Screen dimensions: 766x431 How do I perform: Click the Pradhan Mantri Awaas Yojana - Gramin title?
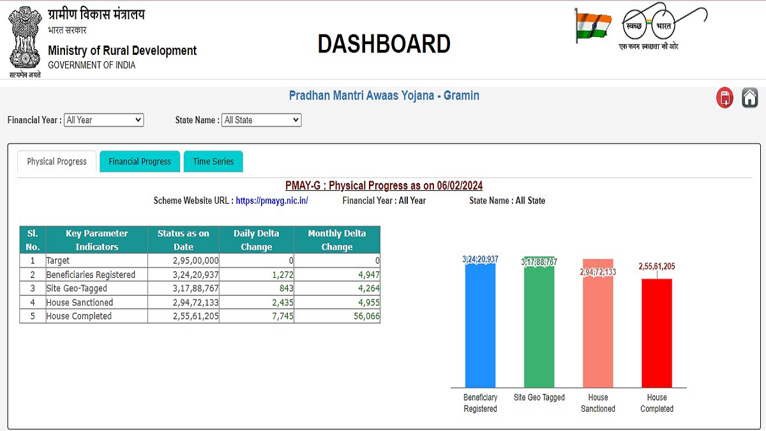[384, 96]
